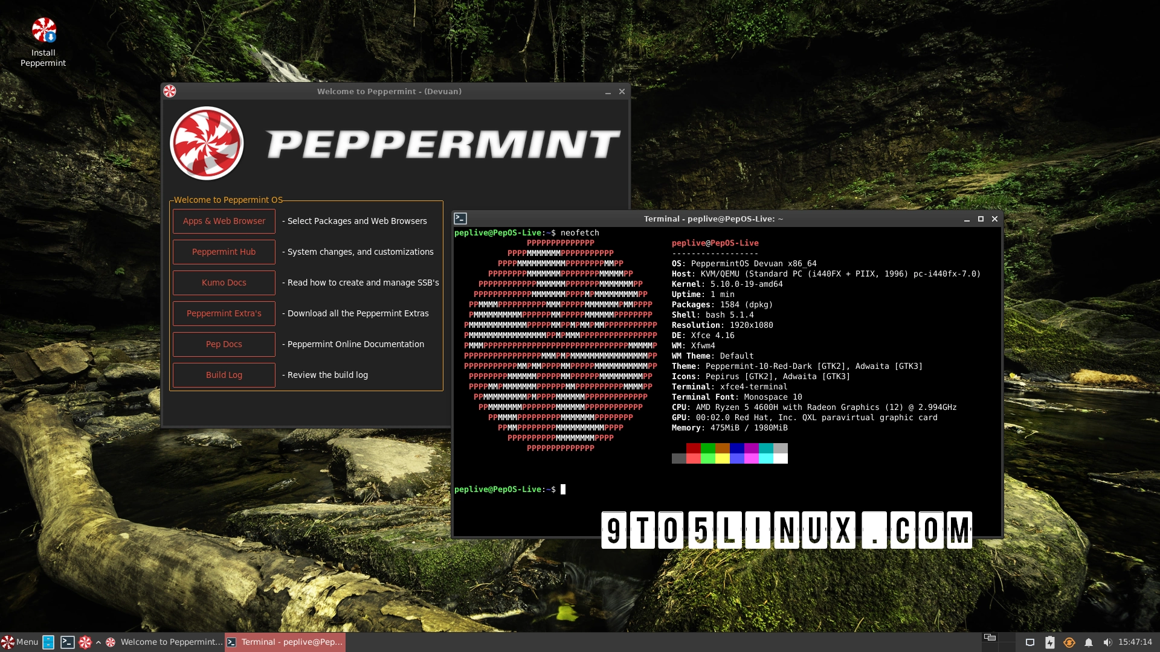Open Kumo Docs from the Welcome window
Image resolution: width=1160 pixels, height=652 pixels.
point(224,283)
